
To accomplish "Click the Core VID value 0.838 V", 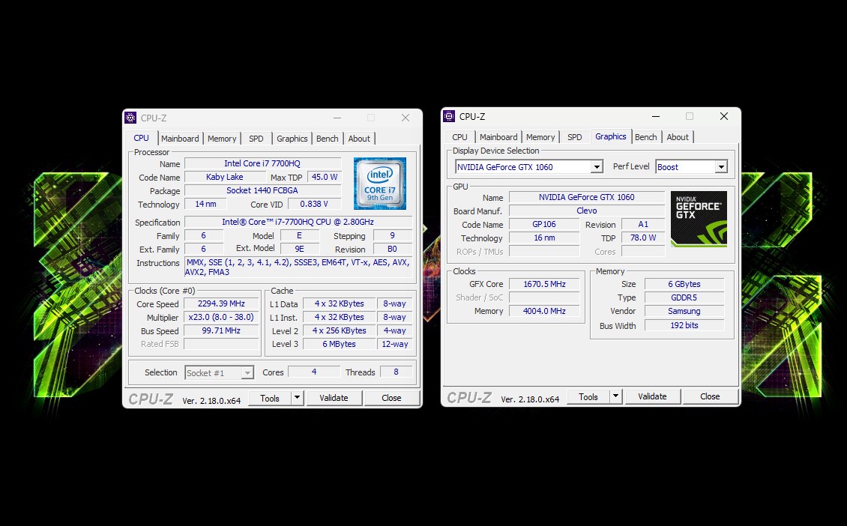I will point(314,204).
